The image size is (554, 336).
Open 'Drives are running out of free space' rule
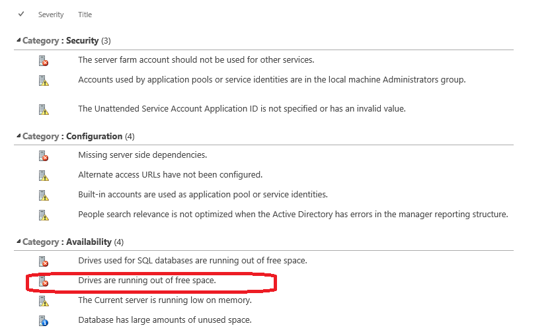147,281
